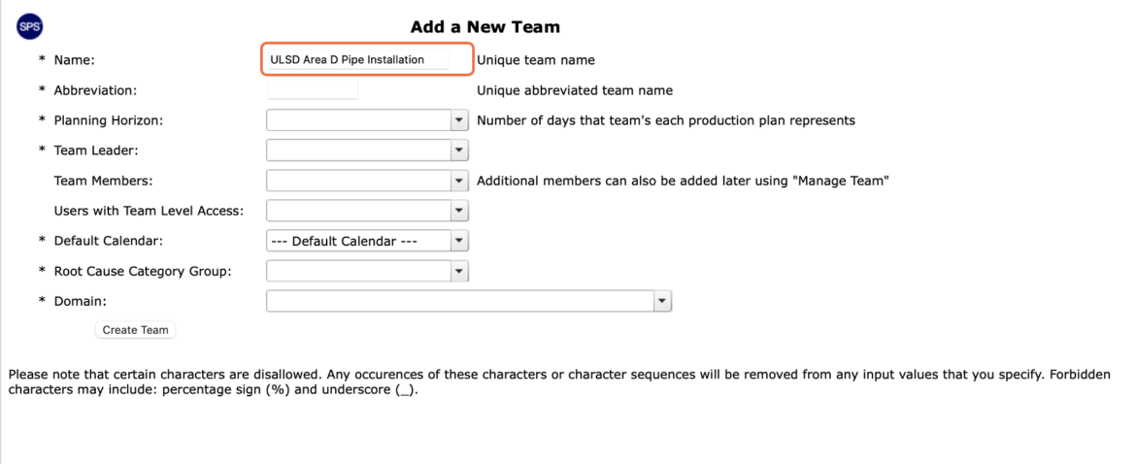Expand Users with Team Level Access arrow
Viewport: 1136px width, 464px height.
pyautogui.click(x=459, y=211)
